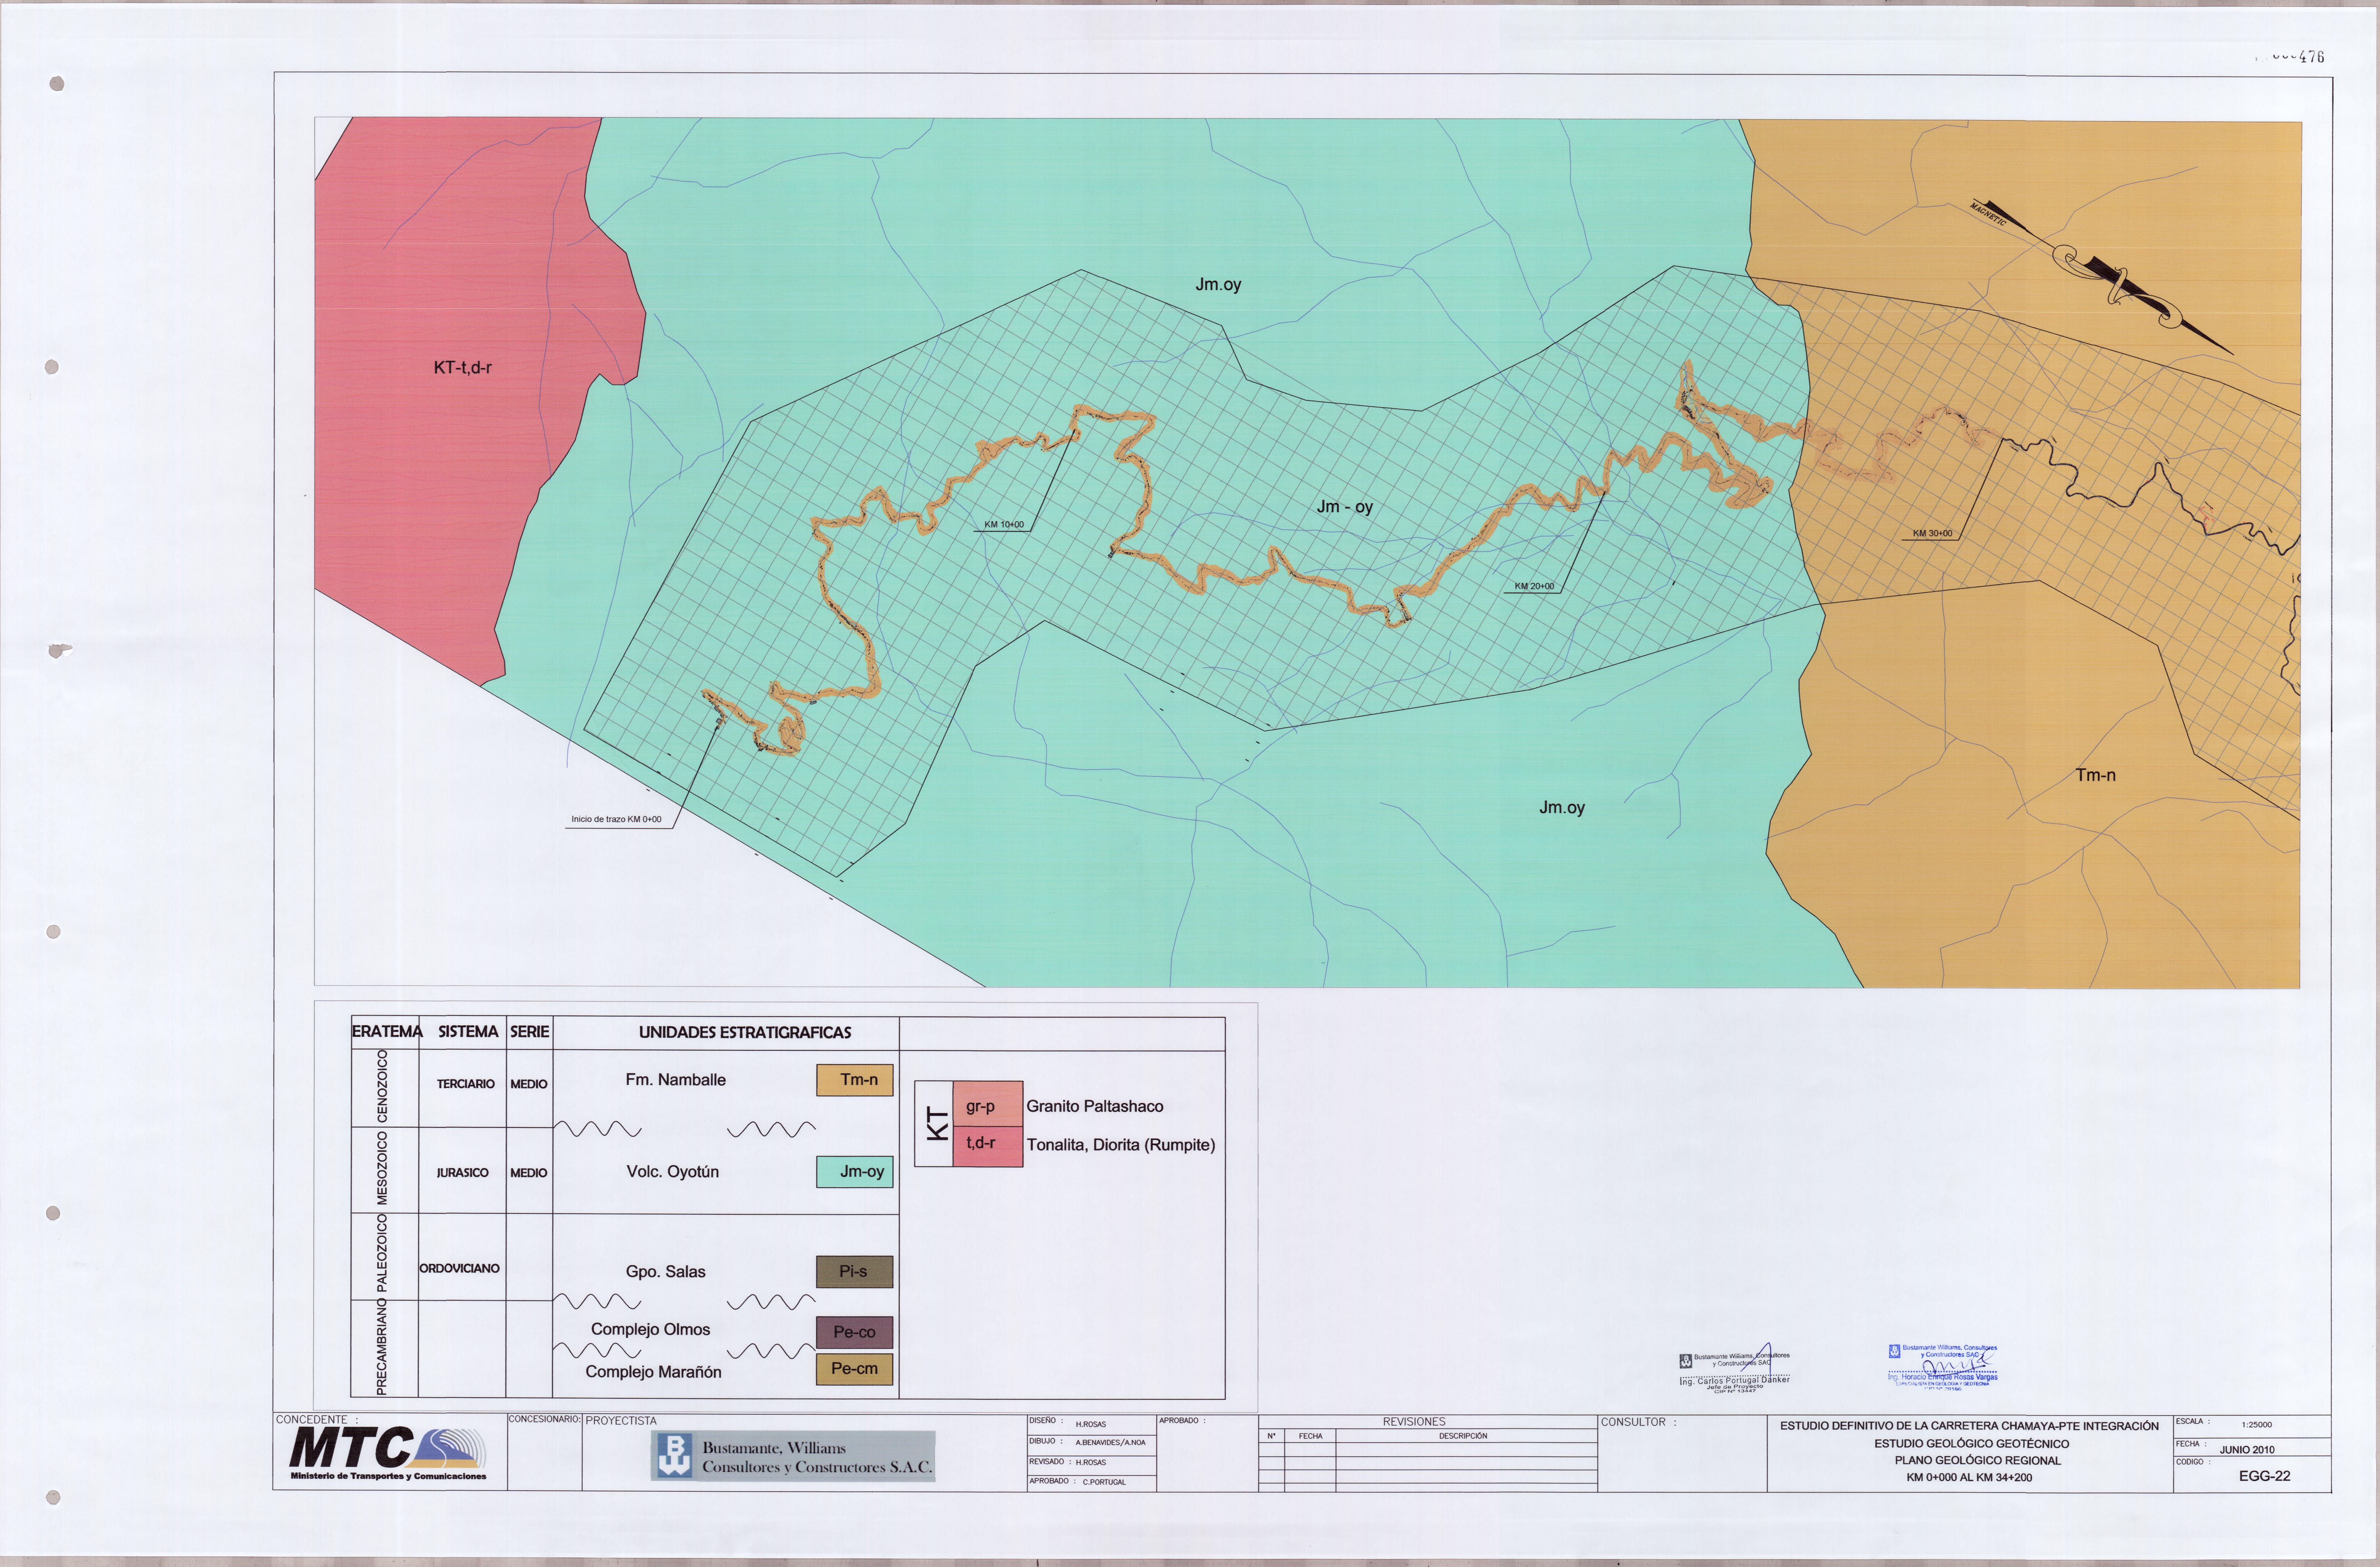Screen dimensions: 2380x1567
Task: Click the EGG-22 sheet code
Action: point(2264,1476)
